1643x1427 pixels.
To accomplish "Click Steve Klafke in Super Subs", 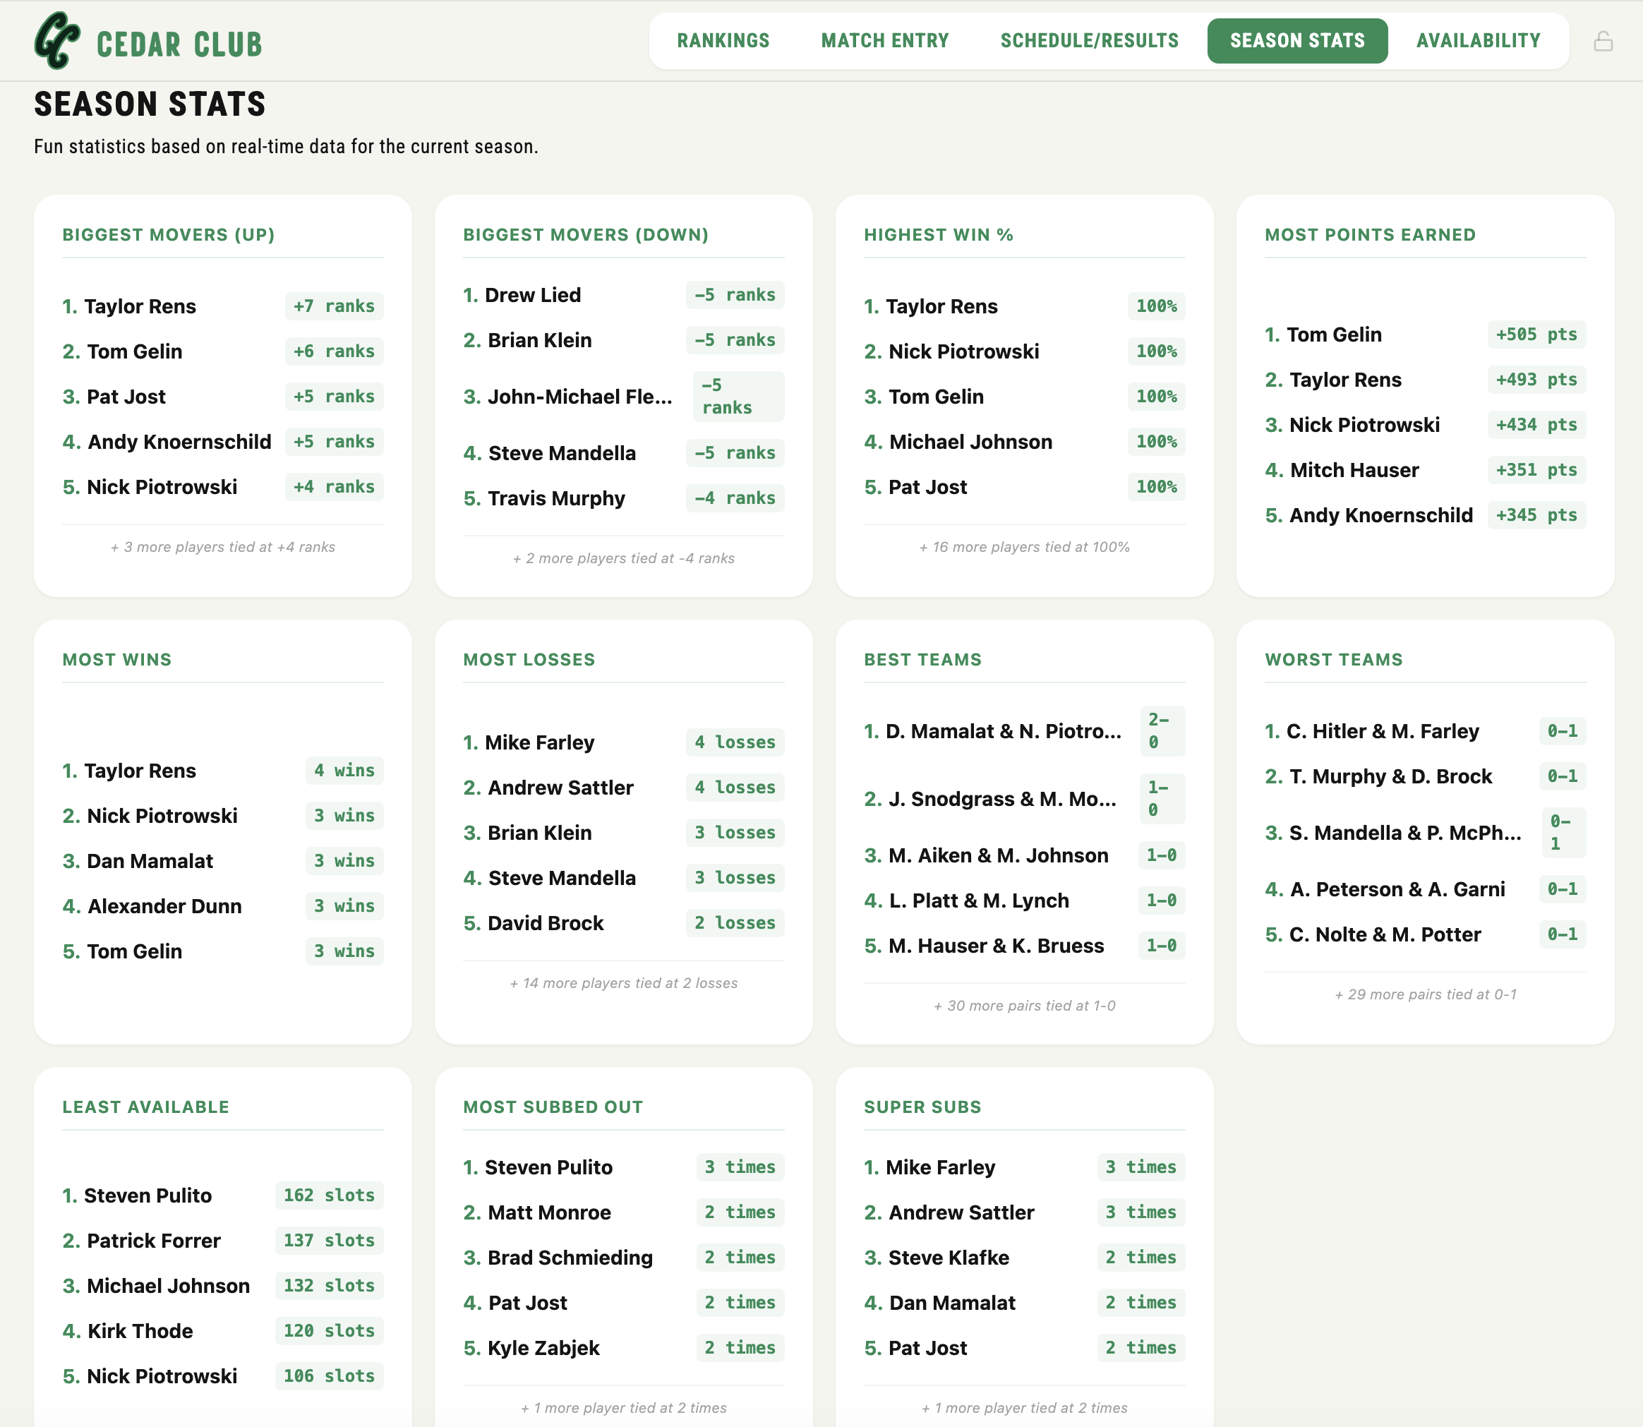I will pyautogui.click(x=949, y=1258).
